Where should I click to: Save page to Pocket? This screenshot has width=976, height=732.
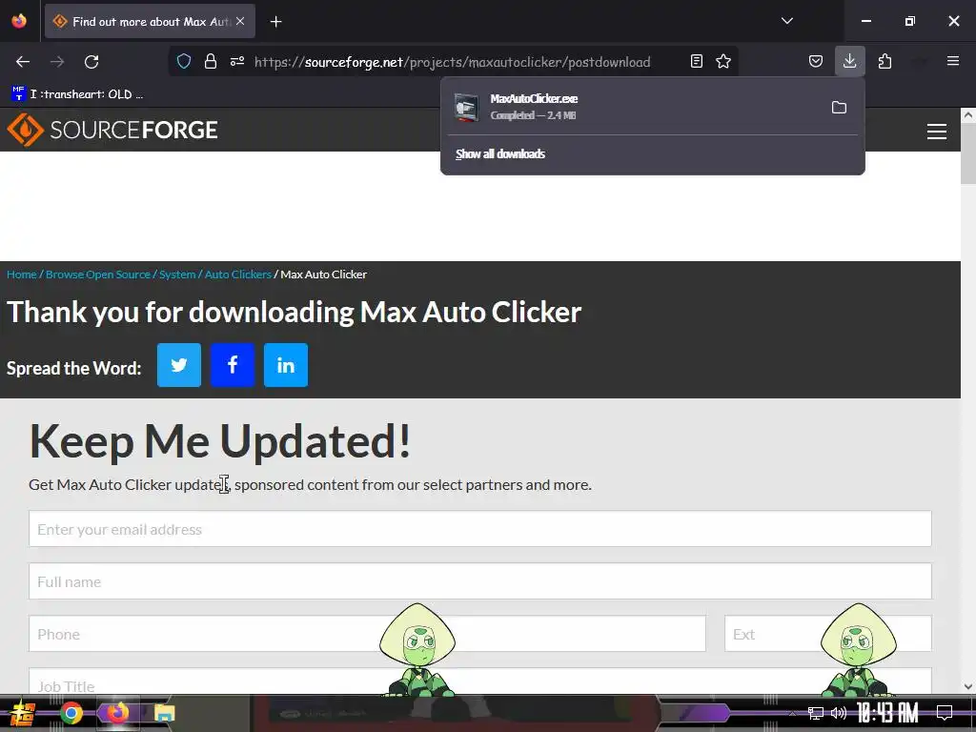[x=816, y=61]
